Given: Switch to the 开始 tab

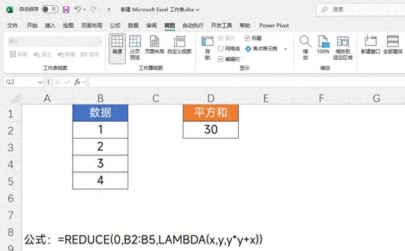Looking at the screenshot, I should (x=32, y=25).
